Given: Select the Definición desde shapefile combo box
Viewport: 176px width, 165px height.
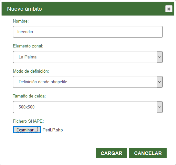Looking at the screenshot, I should pyautogui.click(x=88, y=82).
